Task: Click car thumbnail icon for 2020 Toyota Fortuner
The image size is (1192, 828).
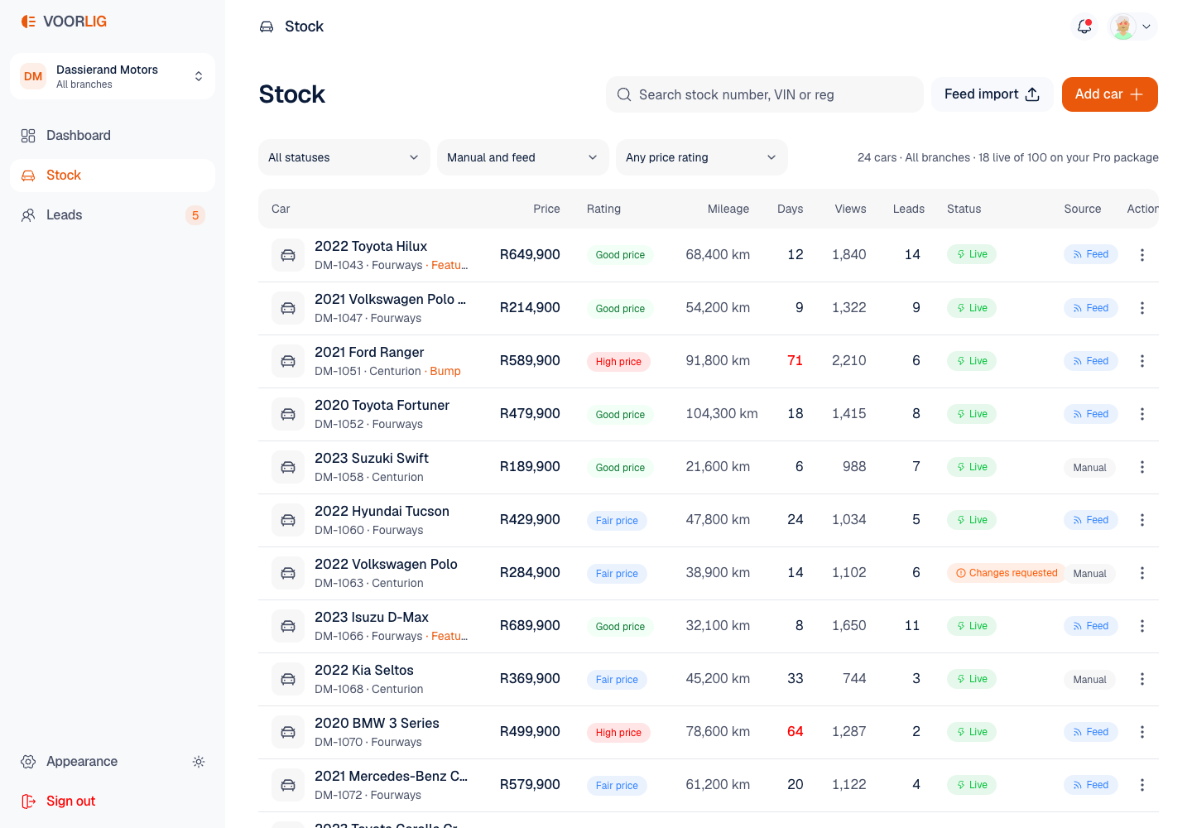Action: [x=288, y=414]
